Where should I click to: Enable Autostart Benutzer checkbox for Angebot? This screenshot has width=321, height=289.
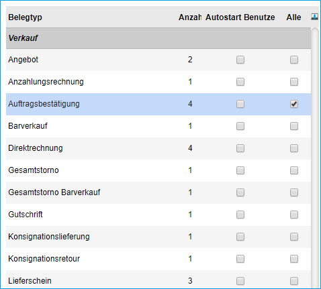point(240,60)
